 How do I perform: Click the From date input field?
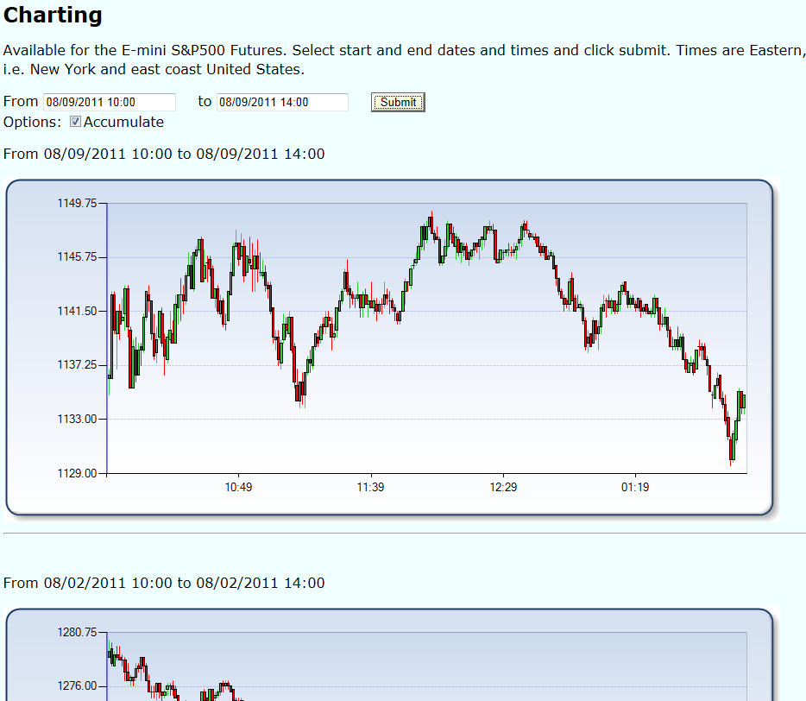110,102
